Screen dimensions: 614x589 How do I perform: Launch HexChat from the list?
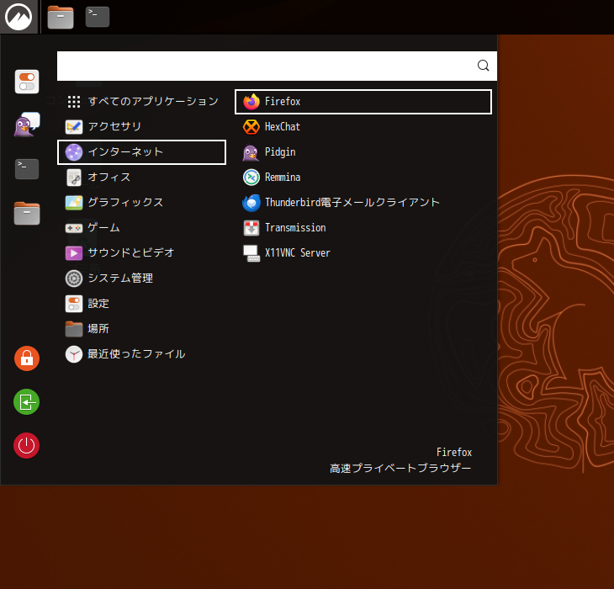pyautogui.click(x=363, y=127)
